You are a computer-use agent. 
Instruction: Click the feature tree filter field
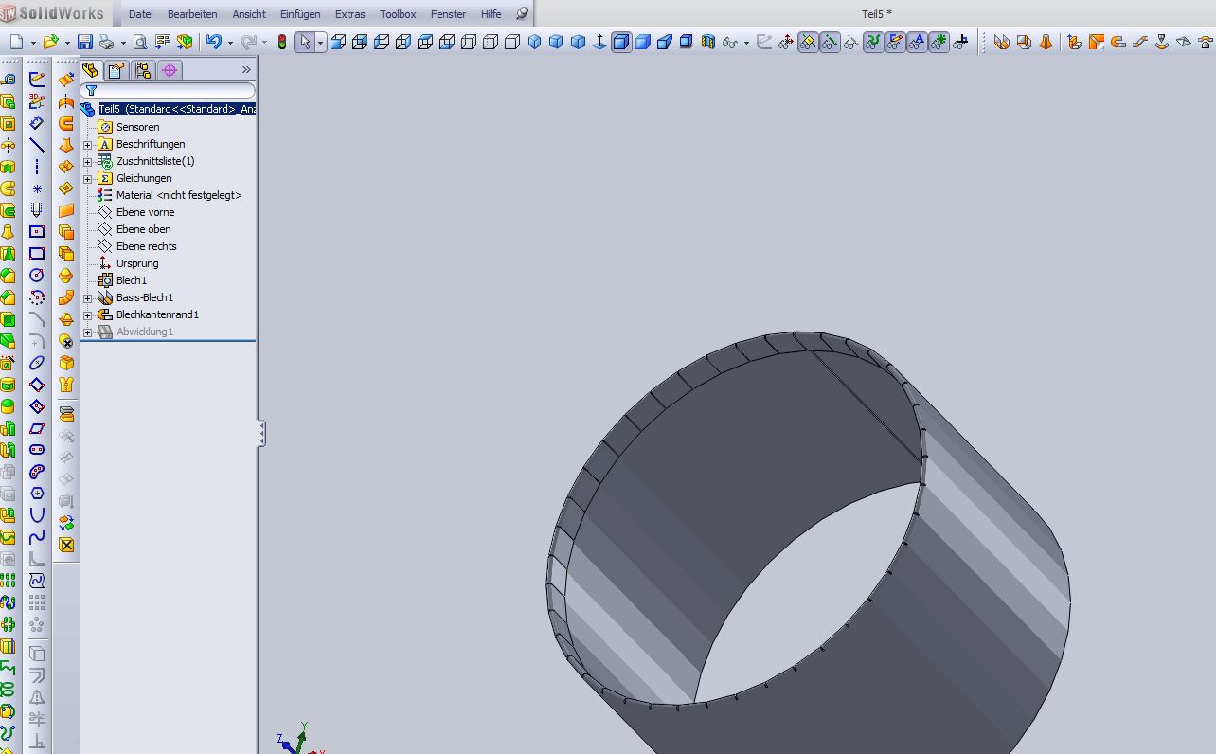(169, 90)
